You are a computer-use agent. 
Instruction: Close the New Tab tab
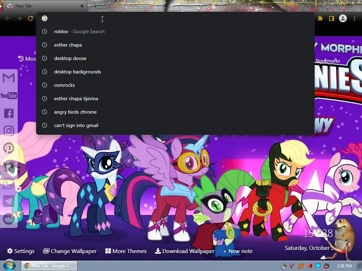(x=82, y=6)
